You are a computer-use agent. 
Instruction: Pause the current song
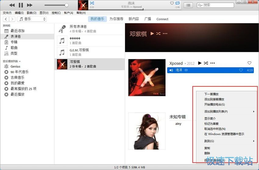21,5
